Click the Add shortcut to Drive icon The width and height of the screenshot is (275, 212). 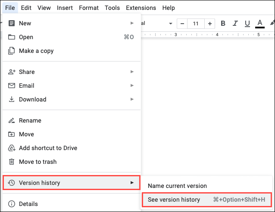pyautogui.click(x=12, y=148)
